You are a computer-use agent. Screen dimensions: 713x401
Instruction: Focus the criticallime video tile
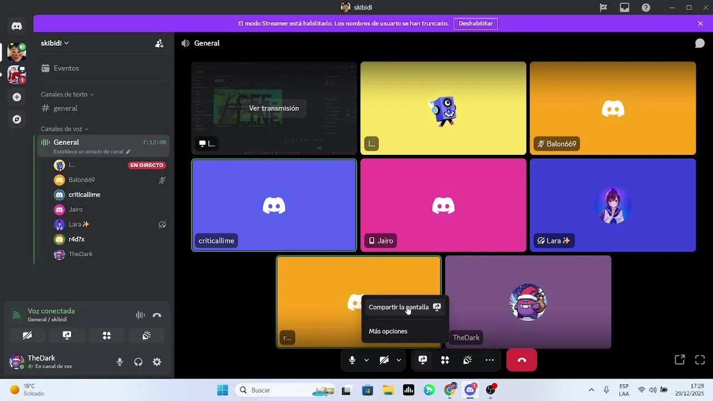tap(274, 205)
